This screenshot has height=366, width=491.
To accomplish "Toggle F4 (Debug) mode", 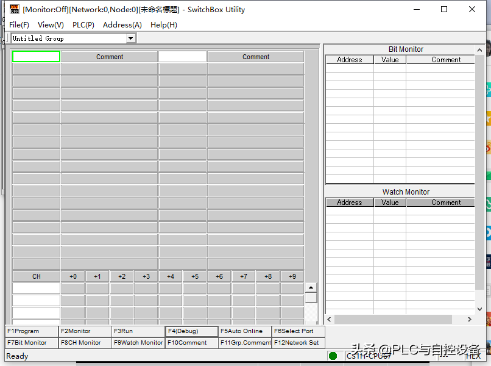I will [192, 331].
